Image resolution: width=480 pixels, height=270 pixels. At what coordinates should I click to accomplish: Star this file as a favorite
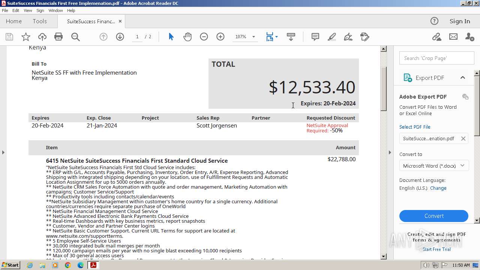[26, 37]
